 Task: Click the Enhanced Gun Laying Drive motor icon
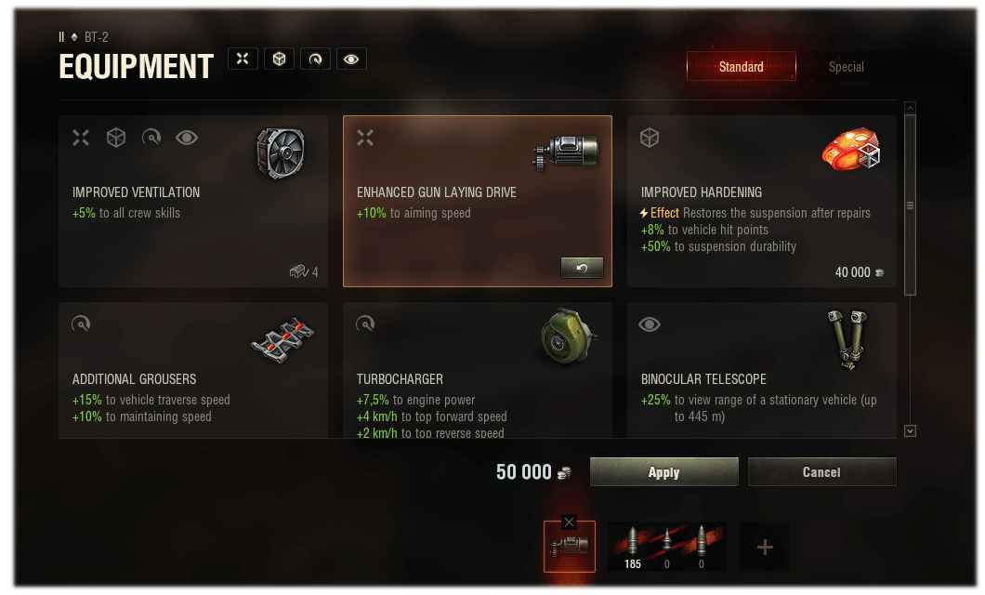point(566,152)
